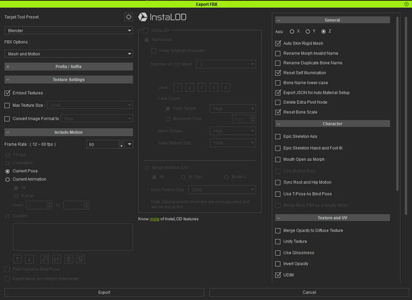The height and width of the screenshot is (300, 412).
Task: Open the Frame Rate preset dropdown arrow
Action: click(x=129, y=145)
